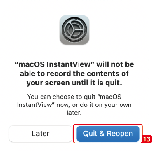Screen dimensions: 152x151
Task: Click the outer toothed ring of the gear icon
Action: 63,30
